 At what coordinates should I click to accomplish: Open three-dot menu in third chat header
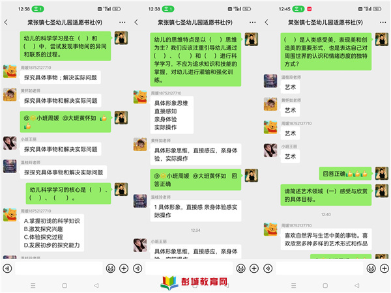pyautogui.click(x=383, y=22)
